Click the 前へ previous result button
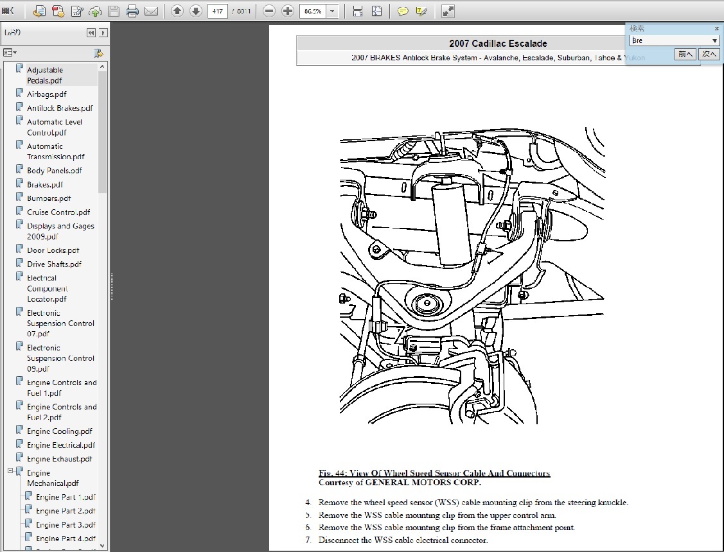 tap(685, 55)
